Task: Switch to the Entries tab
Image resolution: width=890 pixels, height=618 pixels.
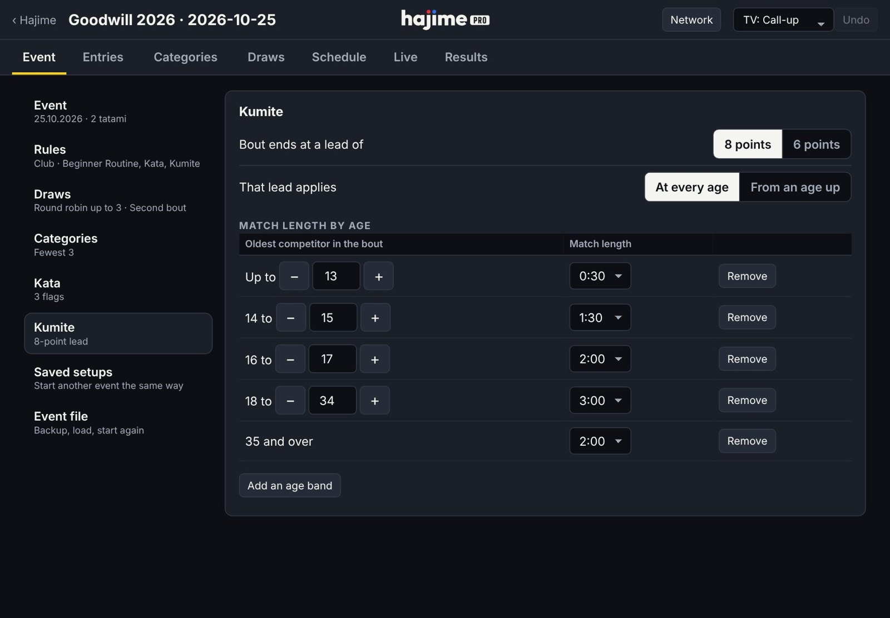Action: 103,57
